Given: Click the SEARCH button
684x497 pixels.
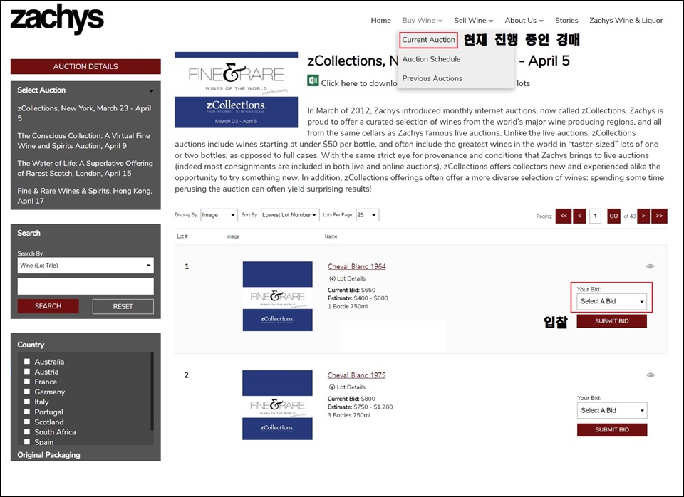Looking at the screenshot, I should [48, 306].
